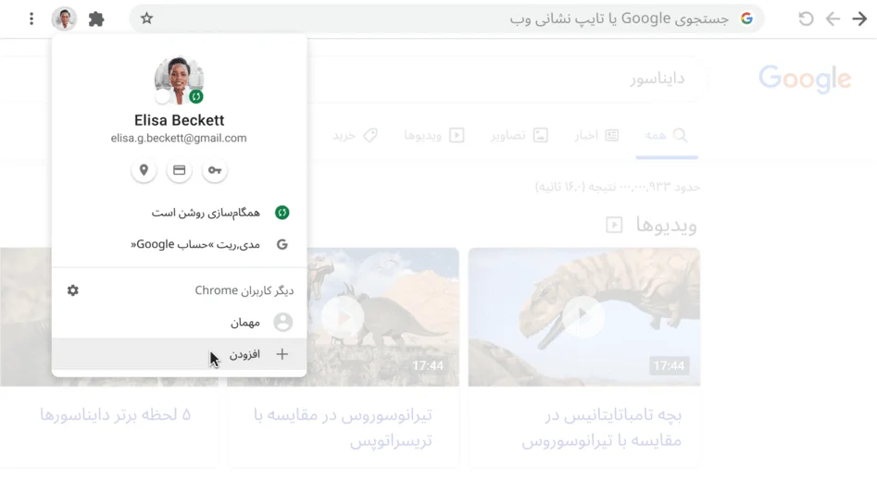877x491 pixels.
Task: Open بچه تامباتایتانیس video title link
Action: click(602, 427)
